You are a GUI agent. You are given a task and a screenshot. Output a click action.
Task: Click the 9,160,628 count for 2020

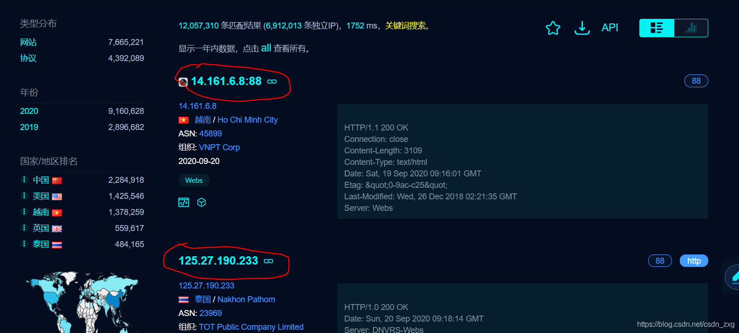[126, 111]
